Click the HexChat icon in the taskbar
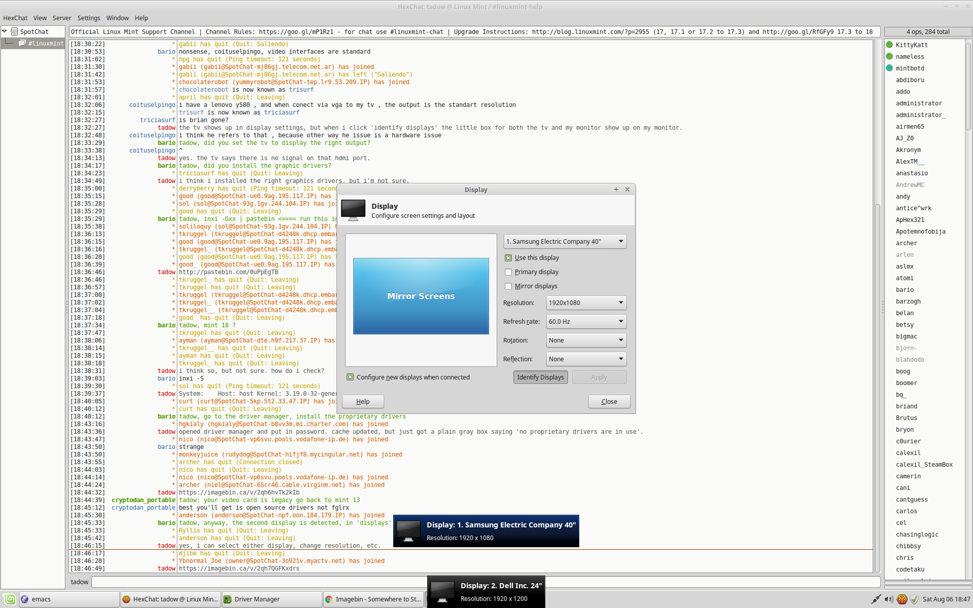973x608 pixels. [126, 599]
